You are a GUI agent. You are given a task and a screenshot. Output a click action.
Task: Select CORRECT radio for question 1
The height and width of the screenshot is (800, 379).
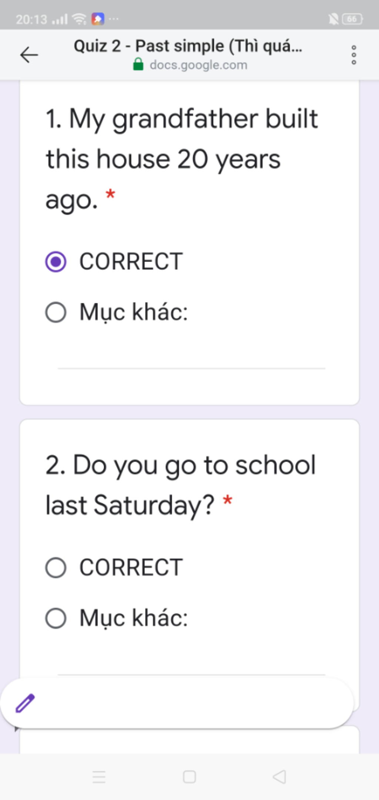point(56,262)
